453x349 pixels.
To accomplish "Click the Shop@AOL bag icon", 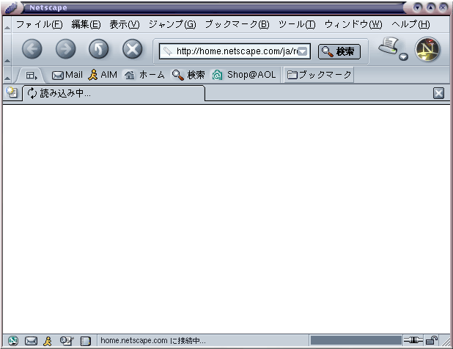I will coord(217,75).
